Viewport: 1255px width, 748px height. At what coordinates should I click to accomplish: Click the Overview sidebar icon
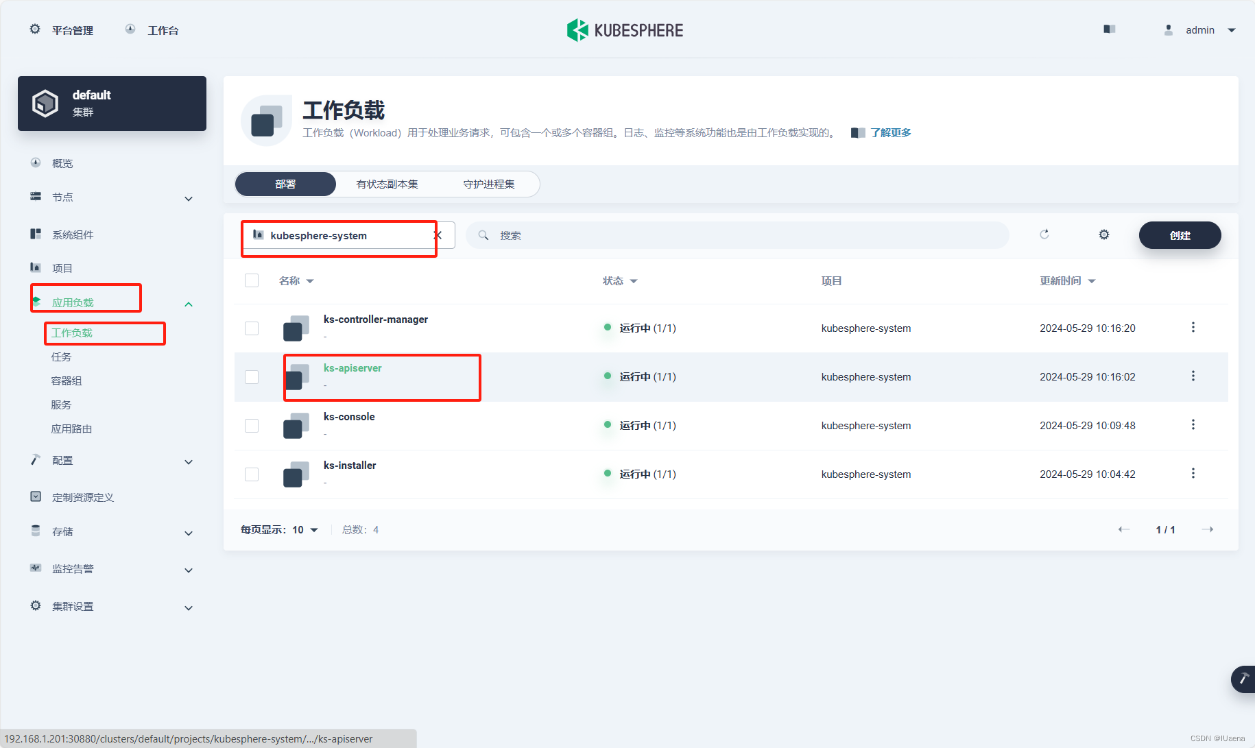[36, 163]
